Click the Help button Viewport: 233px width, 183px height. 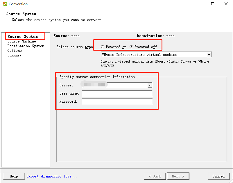[x=13, y=176]
